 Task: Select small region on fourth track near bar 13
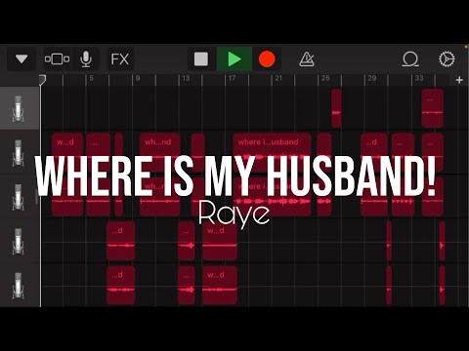coord(187,241)
